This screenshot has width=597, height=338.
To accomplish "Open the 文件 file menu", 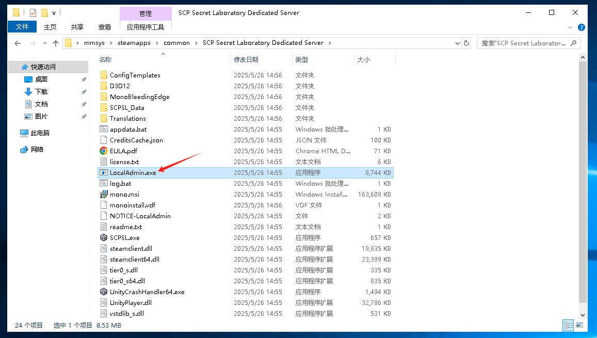I will [x=22, y=27].
